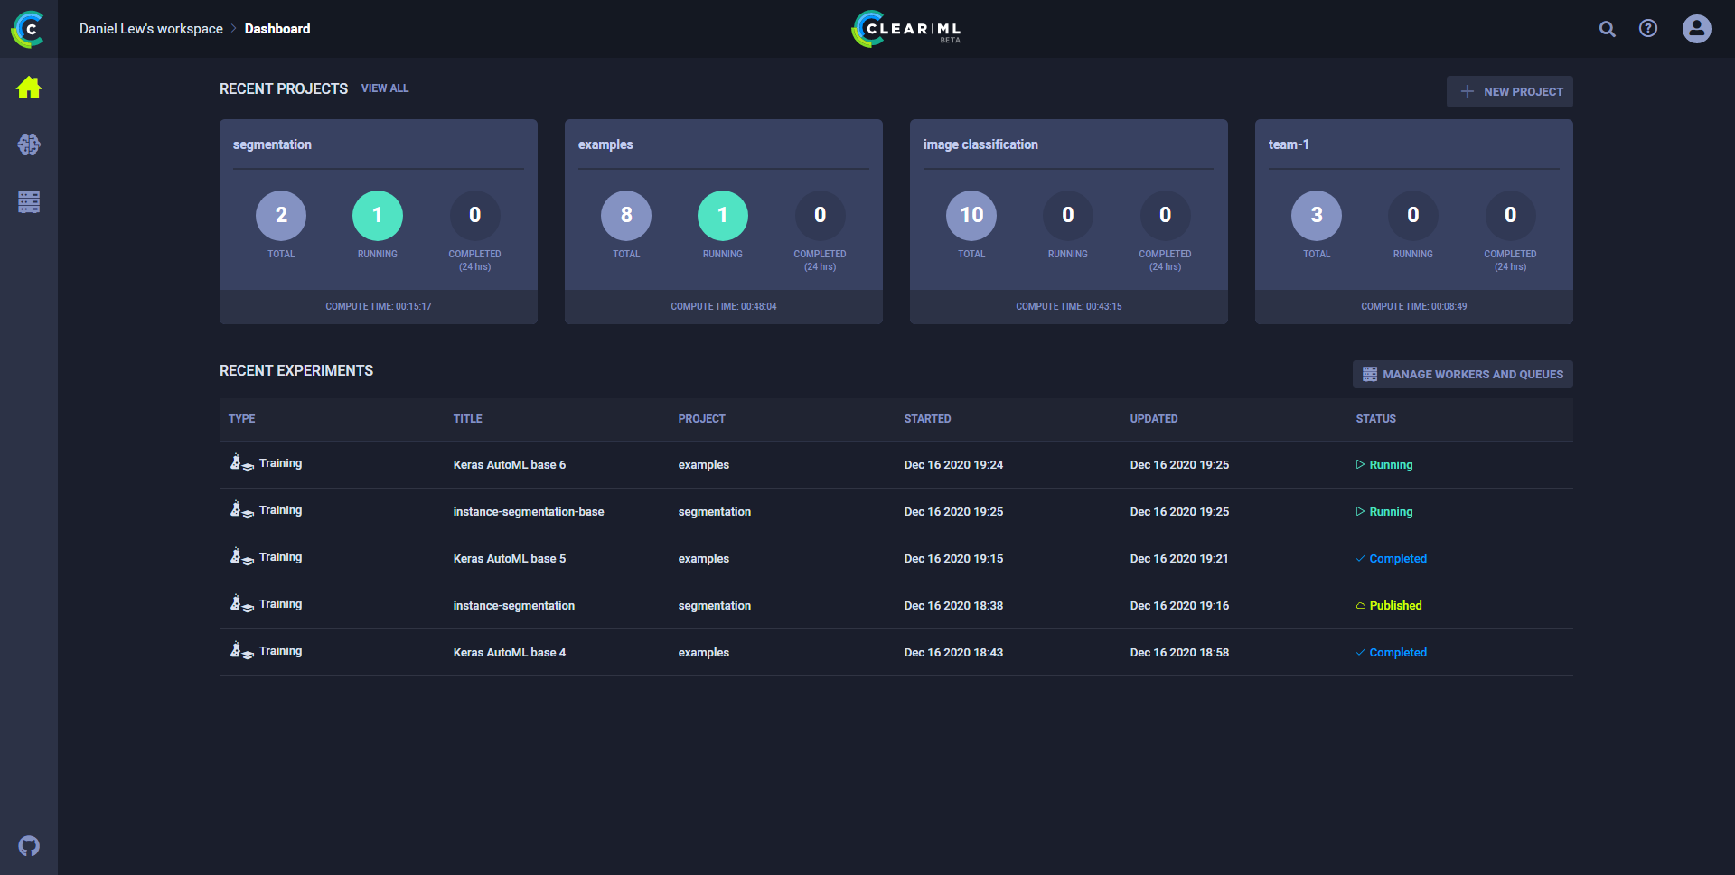Open the help question mark icon
The height and width of the screenshot is (875, 1735).
(1648, 29)
